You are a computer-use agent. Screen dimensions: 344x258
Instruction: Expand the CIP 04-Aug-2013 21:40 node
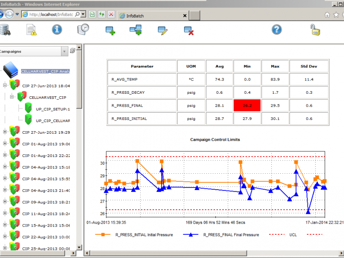pyautogui.click(x=5, y=190)
